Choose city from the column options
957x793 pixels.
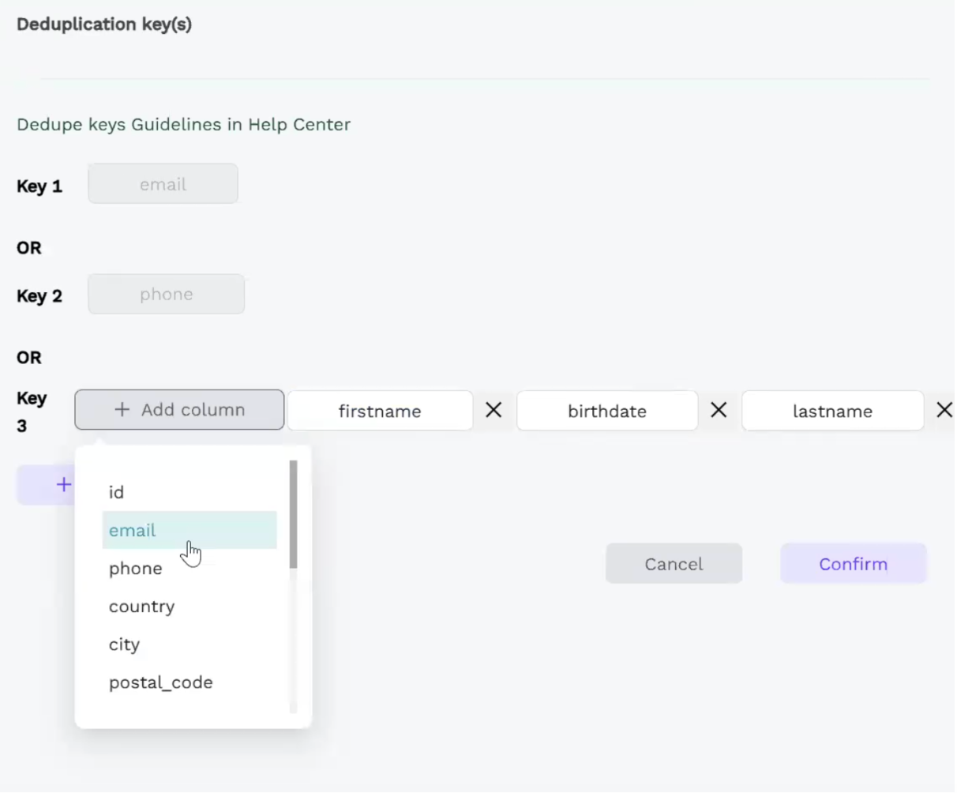click(x=125, y=645)
